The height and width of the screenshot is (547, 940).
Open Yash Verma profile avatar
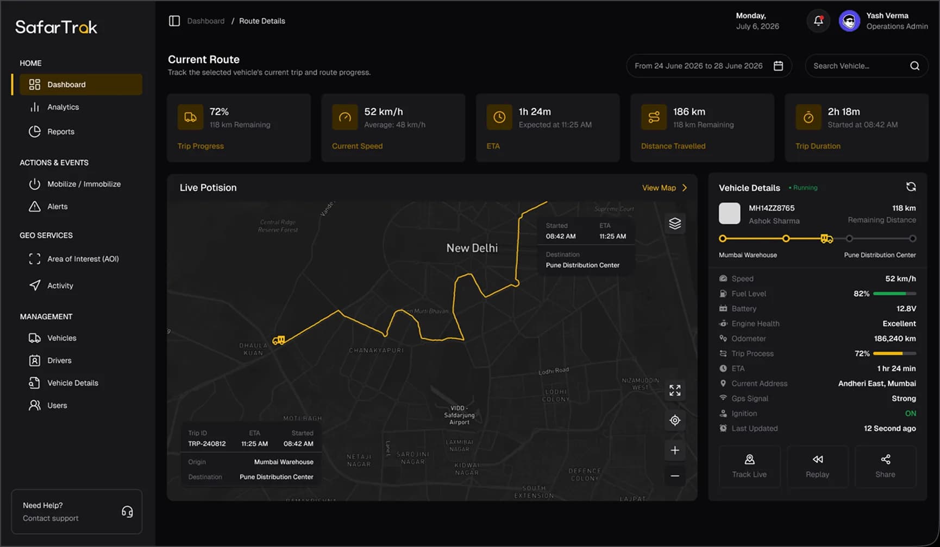coord(849,21)
